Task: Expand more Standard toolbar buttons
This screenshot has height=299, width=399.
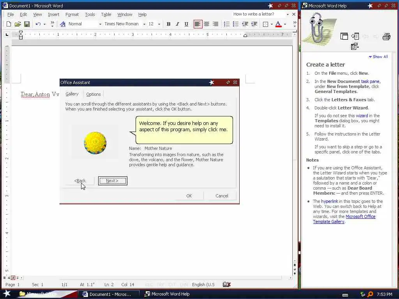Action: [53, 24]
